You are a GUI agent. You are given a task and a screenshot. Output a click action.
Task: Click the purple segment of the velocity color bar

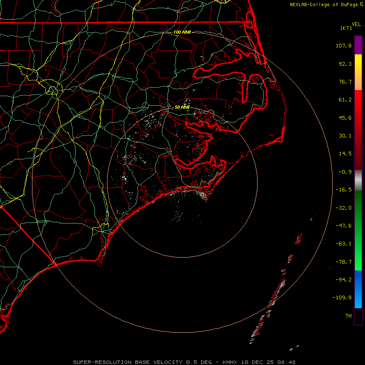pos(358,45)
